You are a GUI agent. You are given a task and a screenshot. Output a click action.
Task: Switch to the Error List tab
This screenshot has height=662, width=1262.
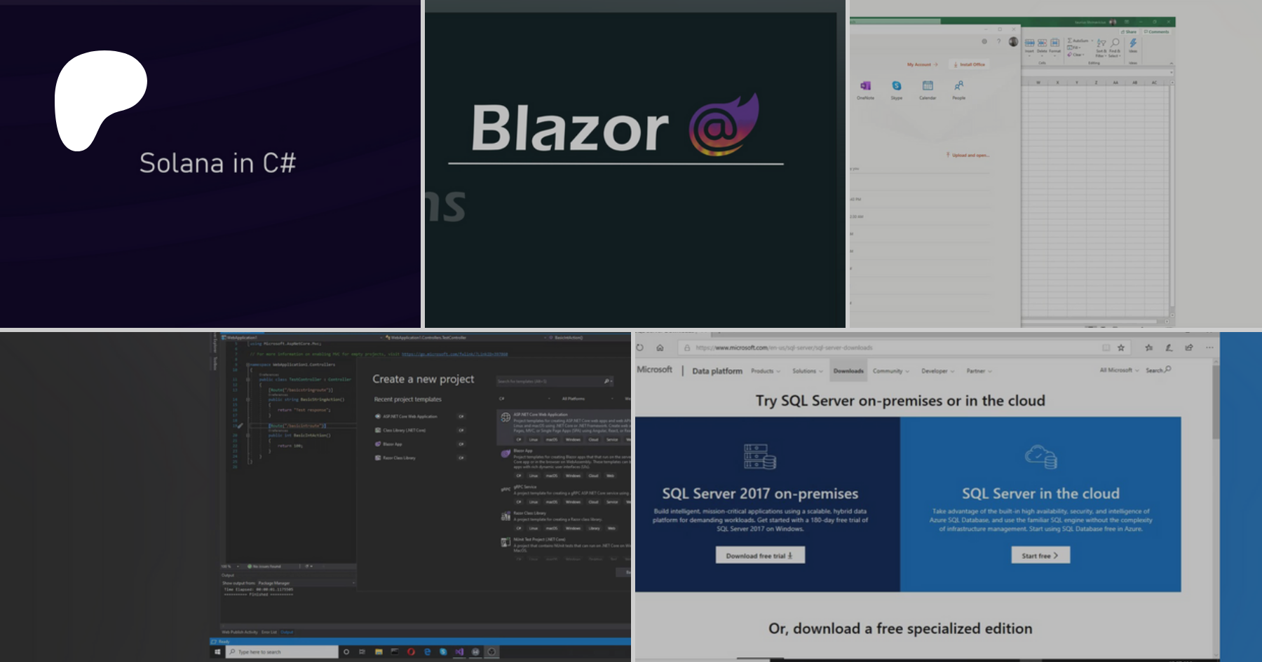pyautogui.click(x=269, y=632)
